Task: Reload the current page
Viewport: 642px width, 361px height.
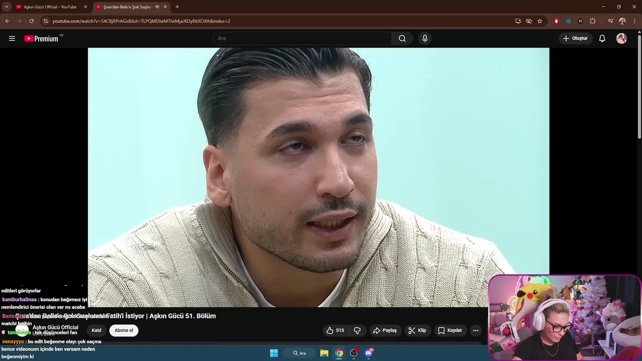Action: click(x=31, y=21)
